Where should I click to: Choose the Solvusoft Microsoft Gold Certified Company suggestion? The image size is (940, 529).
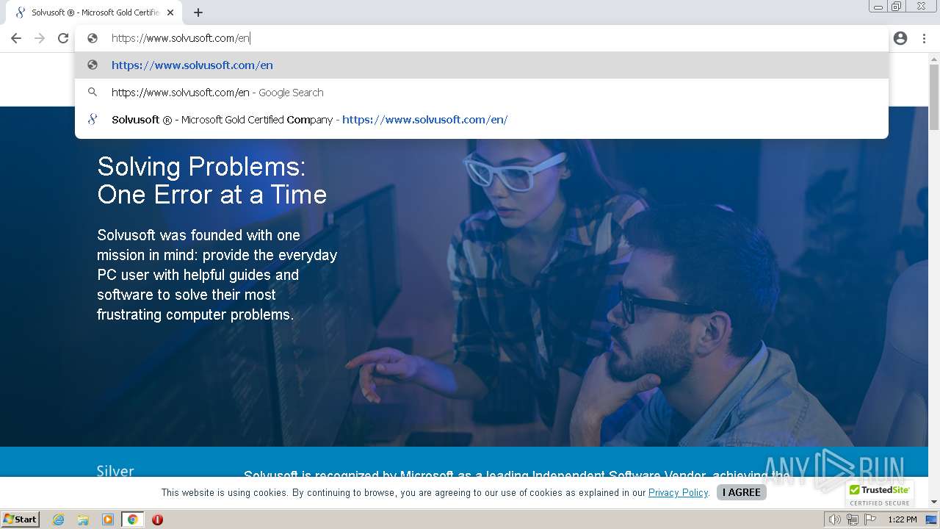click(x=482, y=119)
